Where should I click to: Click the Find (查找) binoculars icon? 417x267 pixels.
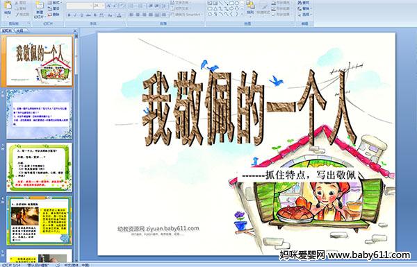click(x=300, y=3)
